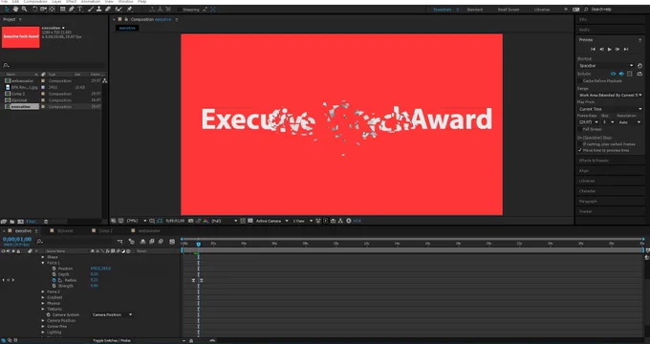Screen dimensions: 650x344
Task: Open Play From Current Time dropdown
Action: point(610,109)
